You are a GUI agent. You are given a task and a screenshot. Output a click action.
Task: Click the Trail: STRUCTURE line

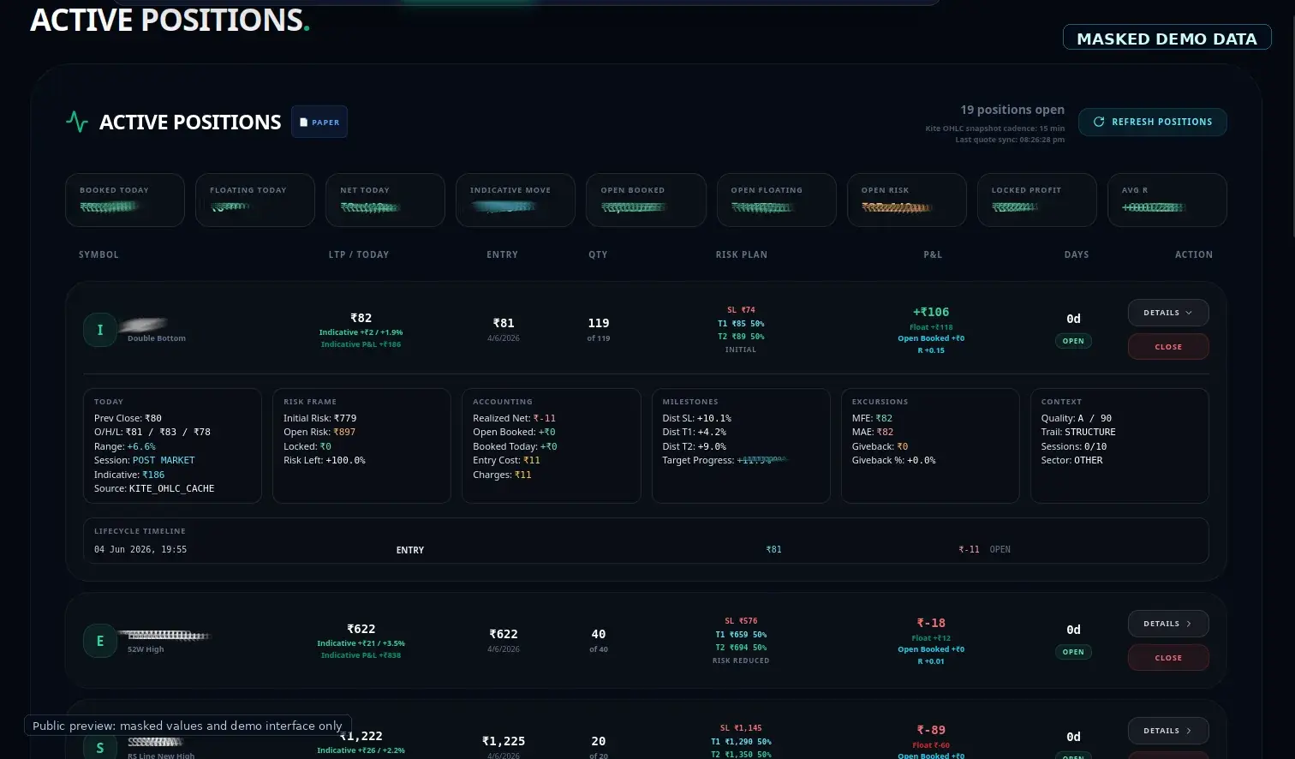(1078, 432)
